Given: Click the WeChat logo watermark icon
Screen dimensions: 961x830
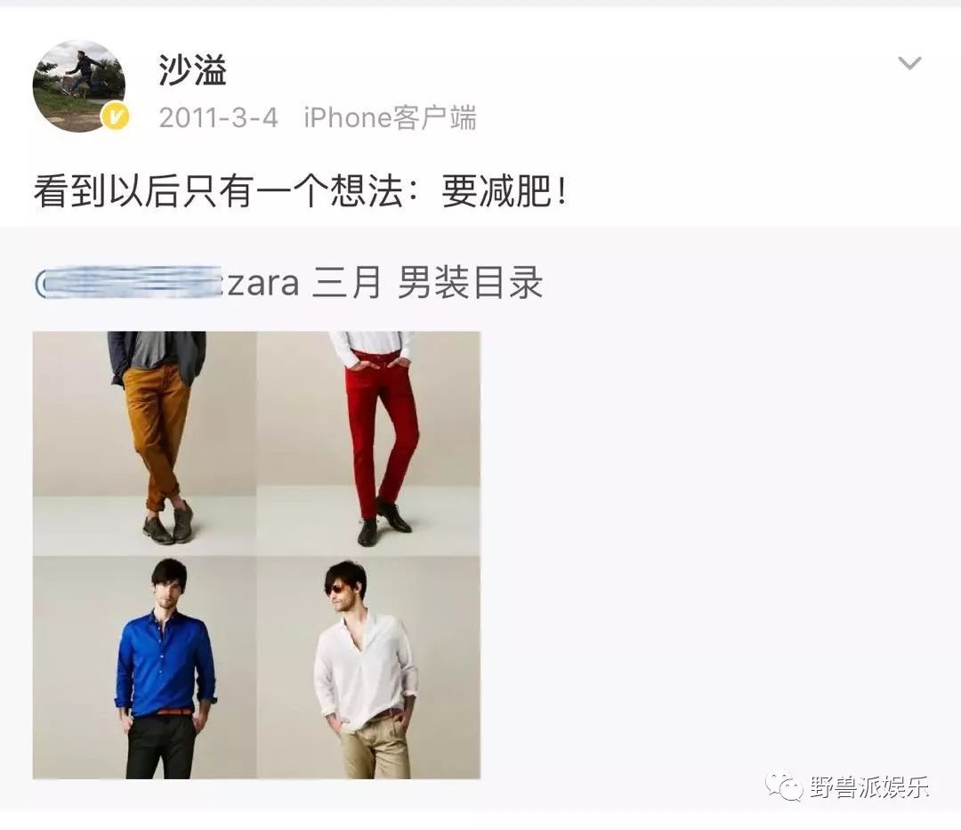Looking at the screenshot, I should pos(783,786).
